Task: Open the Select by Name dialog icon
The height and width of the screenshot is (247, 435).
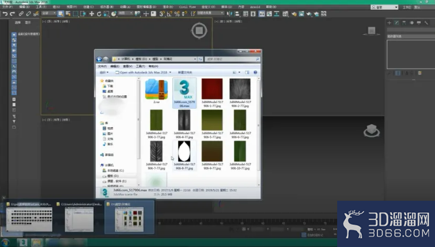Action: click(68, 14)
